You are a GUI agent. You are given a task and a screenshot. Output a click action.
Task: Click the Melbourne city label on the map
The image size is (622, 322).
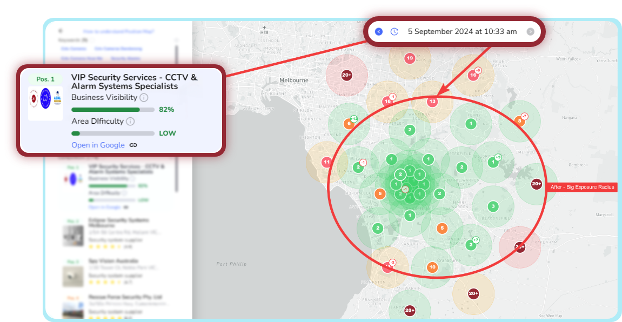(x=294, y=80)
